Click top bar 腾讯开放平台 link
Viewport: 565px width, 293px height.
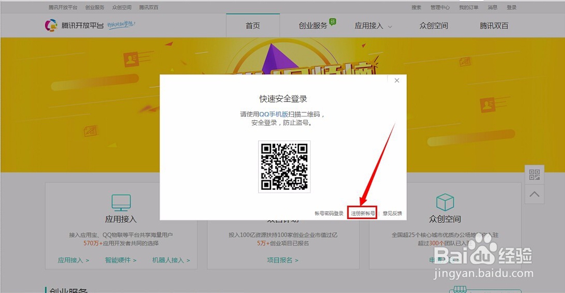(63, 7)
